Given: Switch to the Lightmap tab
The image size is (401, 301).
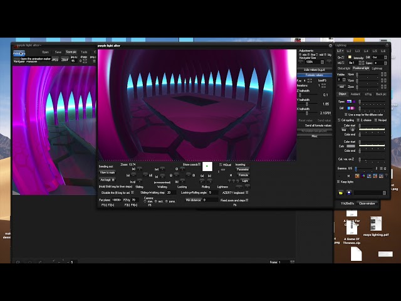Looking at the screenshot, I should [x=377, y=68].
